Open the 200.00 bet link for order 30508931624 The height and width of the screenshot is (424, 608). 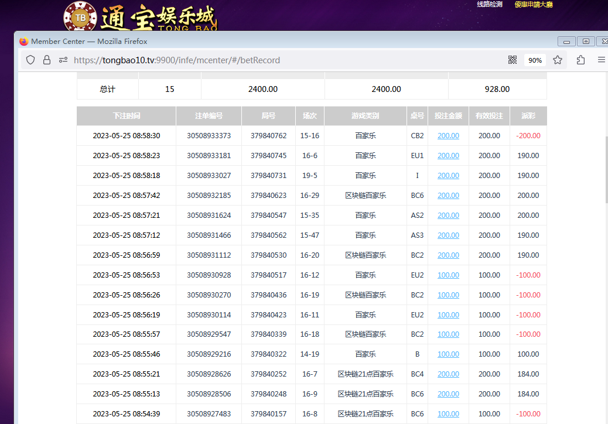tap(448, 215)
